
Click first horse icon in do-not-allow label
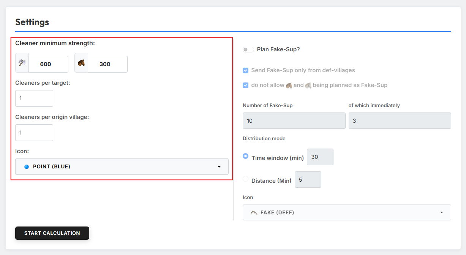289,85
